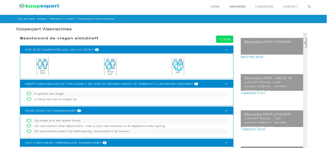Show info for the balkon of tuin question

click(x=196, y=84)
